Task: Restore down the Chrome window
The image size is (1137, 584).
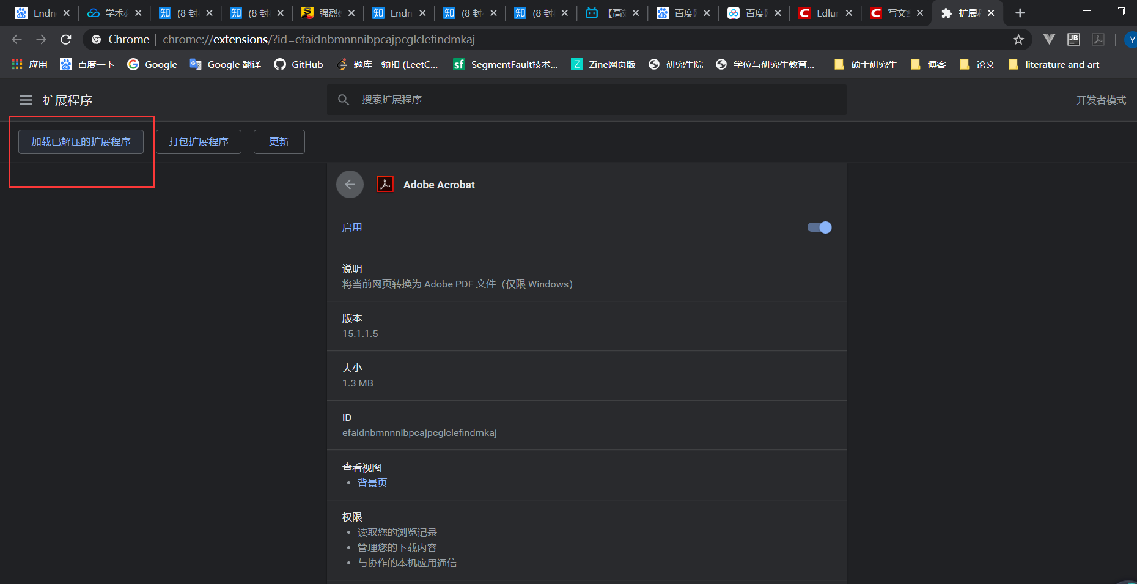Action: coord(1120,12)
